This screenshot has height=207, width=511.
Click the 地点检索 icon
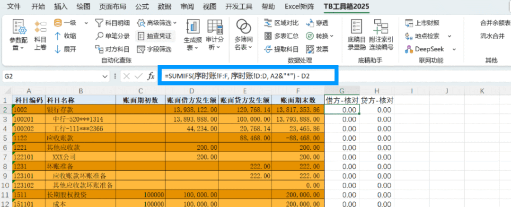[x=409, y=36]
